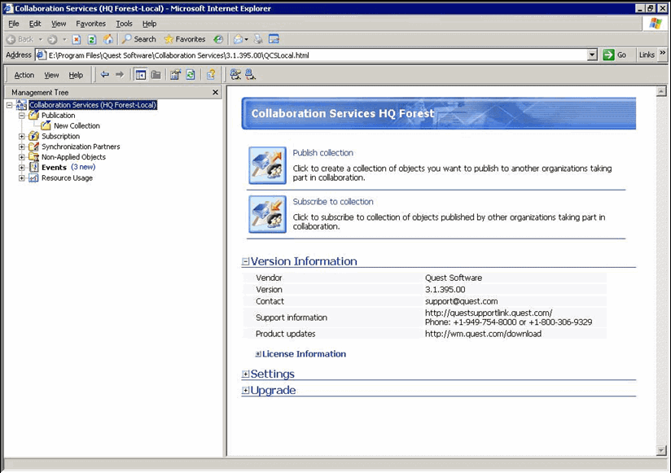The image size is (671, 473).
Task: Click the Home icon in browser toolbar
Action: pos(108,39)
